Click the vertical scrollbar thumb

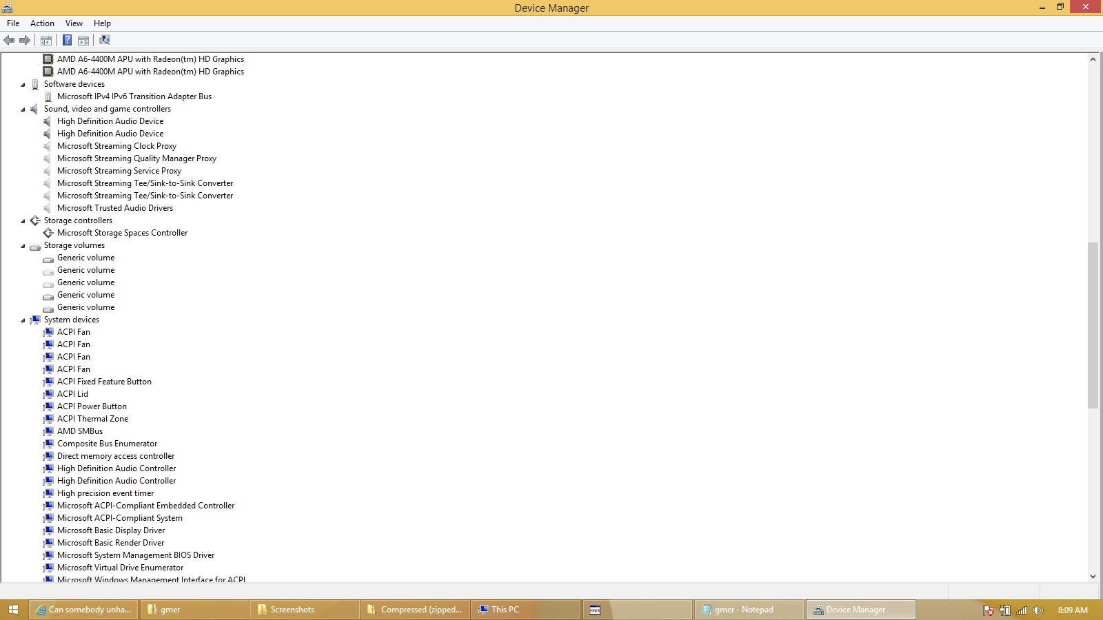pos(1093,325)
